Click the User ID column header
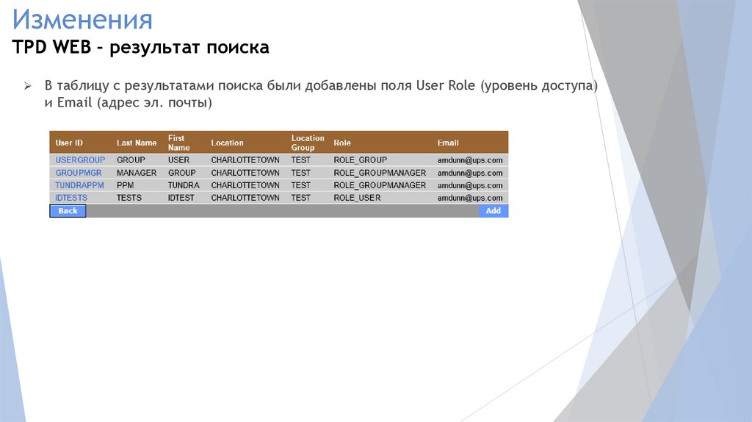 tap(69, 143)
